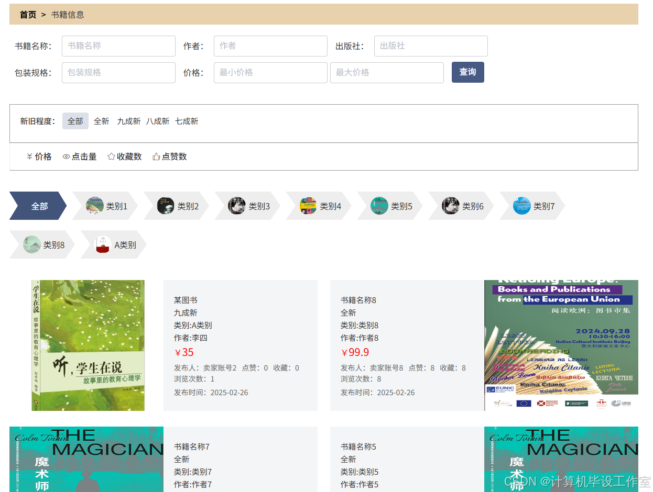Click 类别:类别8 text in card
Image resolution: width=653 pixels, height=492 pixels.
[x=360, y=325]
